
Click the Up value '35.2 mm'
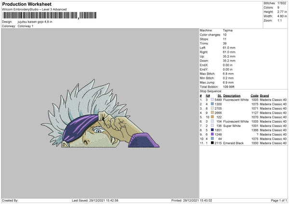pyautogui.click(x=229, y=56)
